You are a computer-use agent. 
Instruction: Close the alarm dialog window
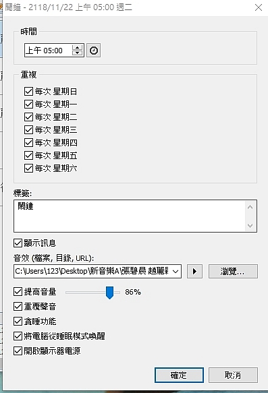point(259,7)
